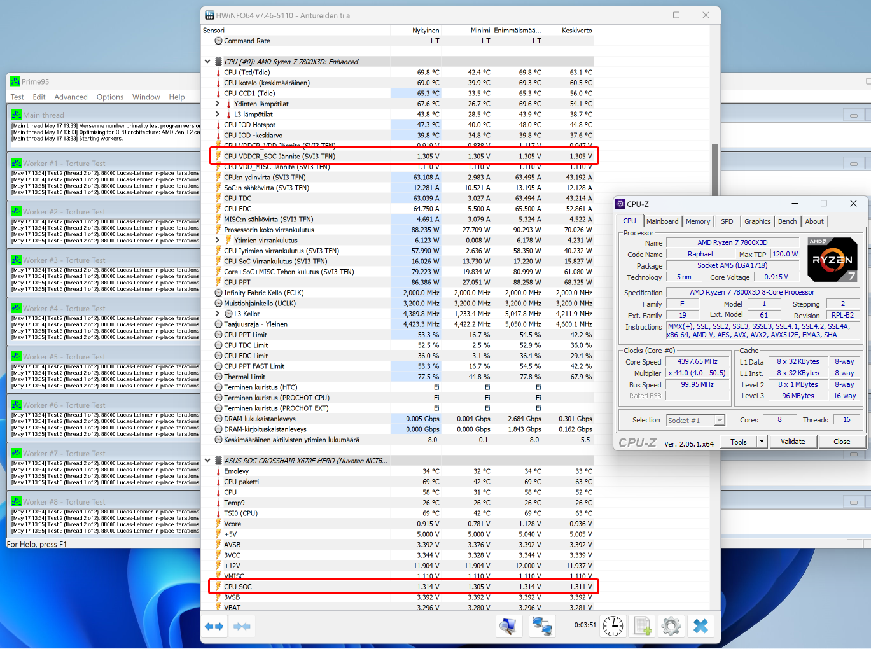Collapse the AMD Ryzen 7 7800X3D sensor group
The image size is (871, 649).
[x=207, y=62]
